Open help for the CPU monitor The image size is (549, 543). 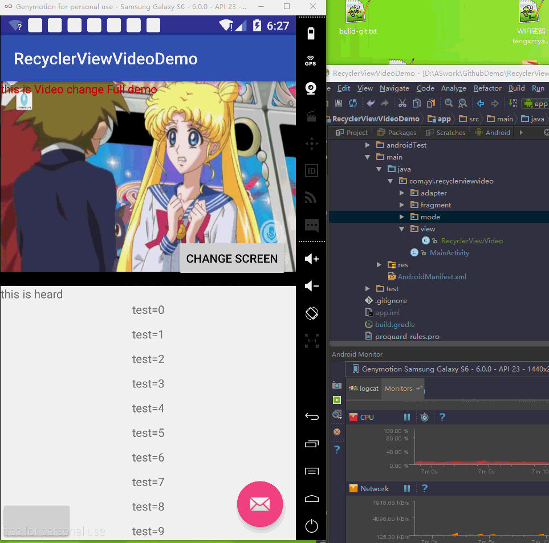pyautogui.click(x=442, y=417)
